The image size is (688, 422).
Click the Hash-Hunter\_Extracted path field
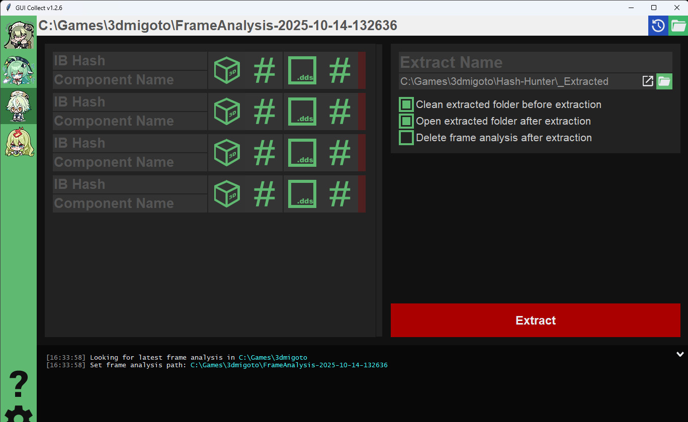520,81
